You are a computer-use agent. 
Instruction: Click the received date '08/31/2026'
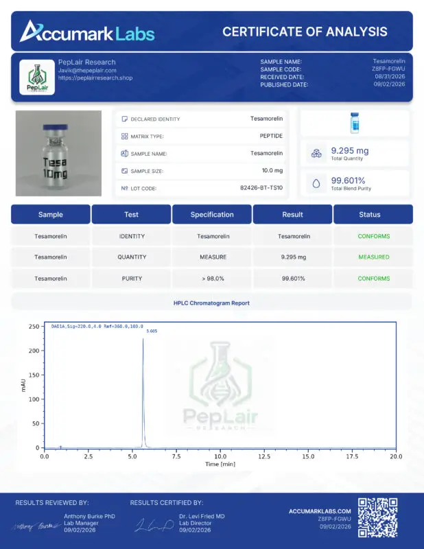click(390, 77)
